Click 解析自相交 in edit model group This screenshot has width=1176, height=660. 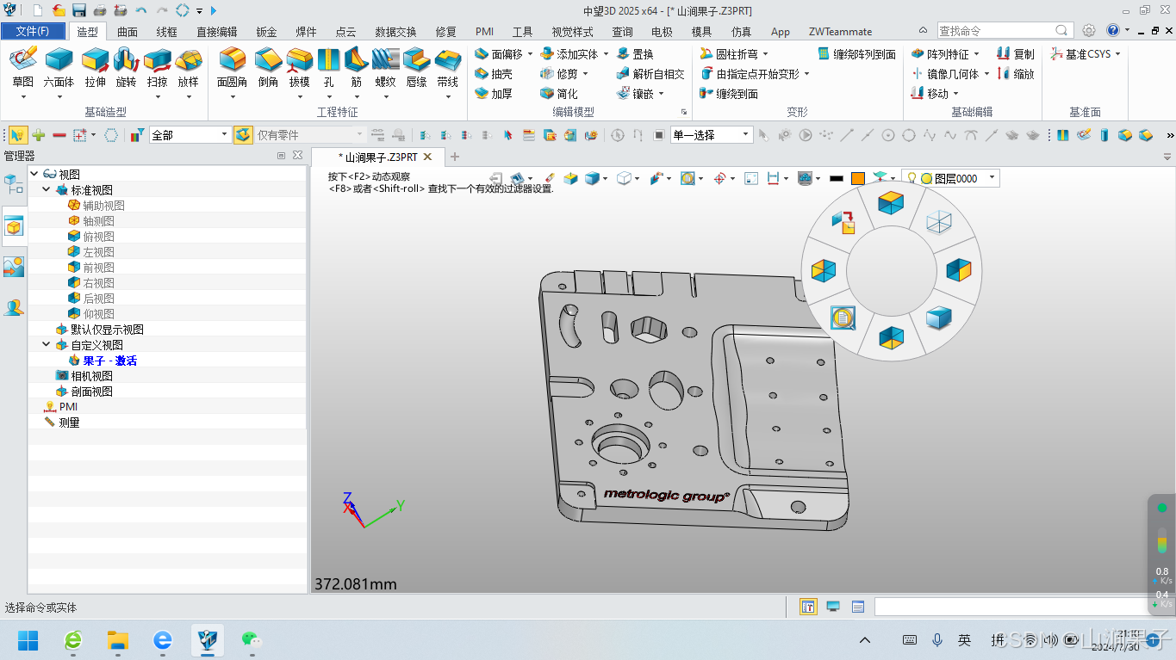click(x=650, y=74)
